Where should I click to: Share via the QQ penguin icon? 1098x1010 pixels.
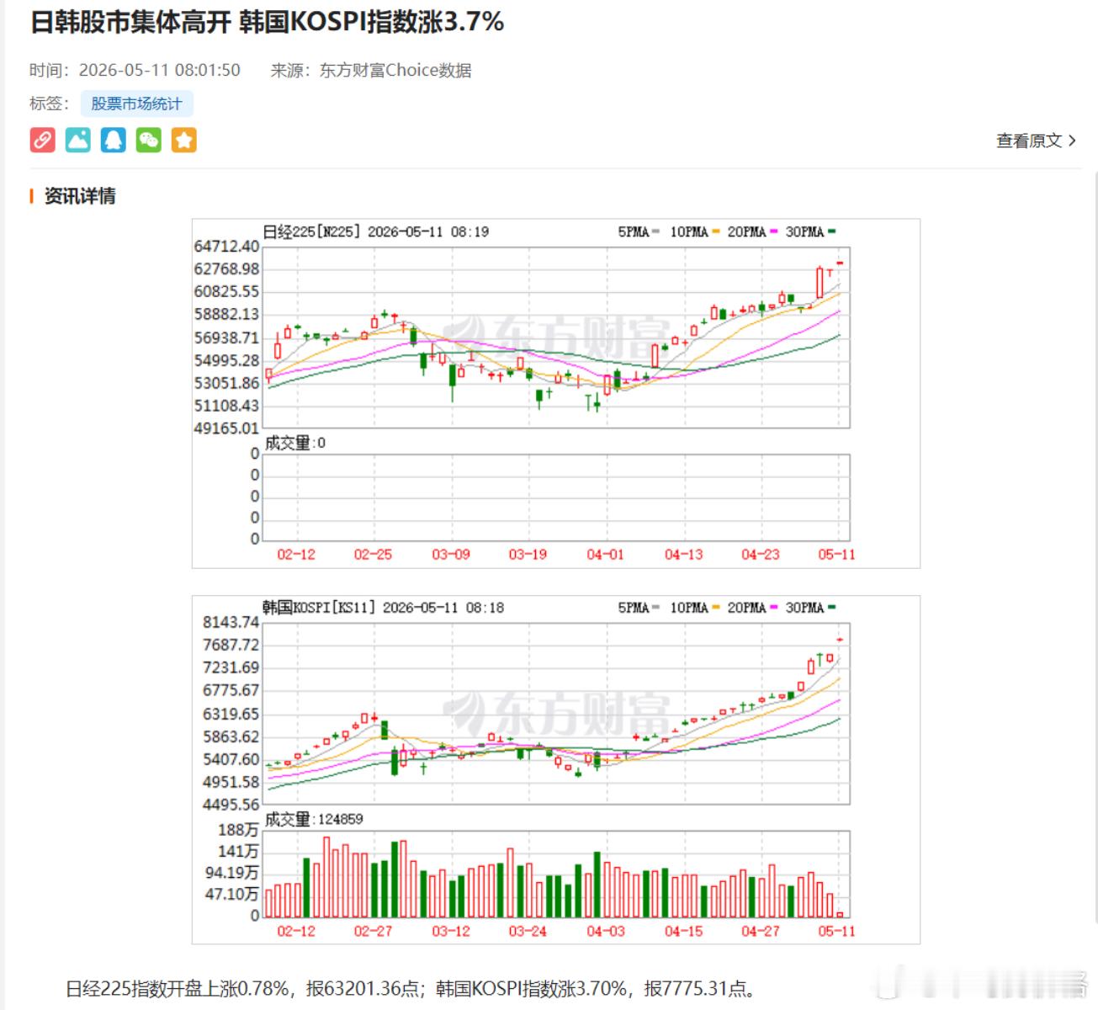114,140
